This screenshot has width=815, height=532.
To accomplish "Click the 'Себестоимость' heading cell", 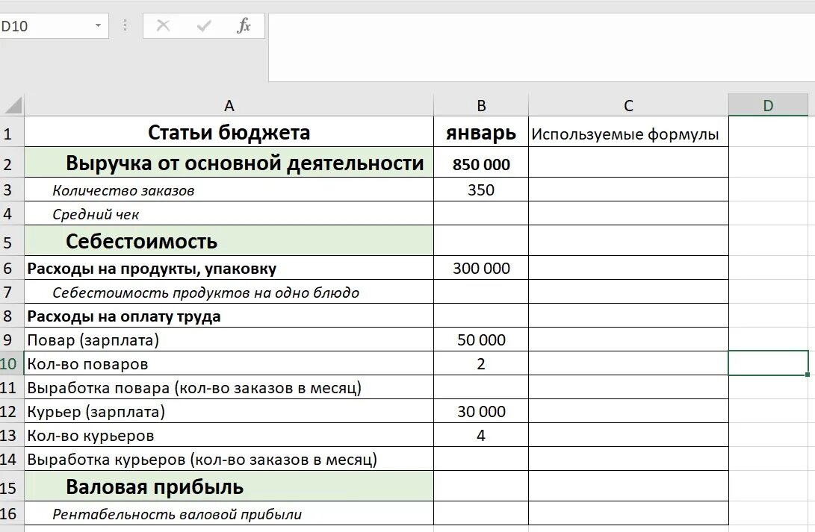I will tap(229, 241).
